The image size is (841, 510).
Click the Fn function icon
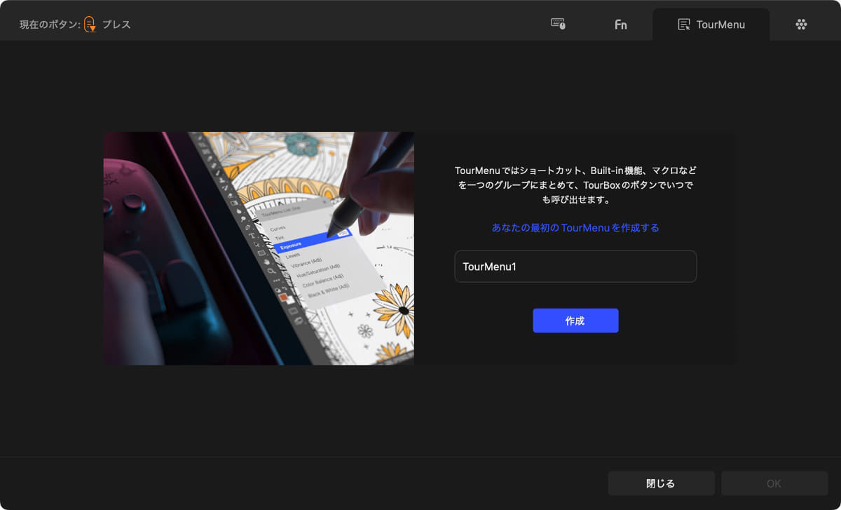[620, 23]
